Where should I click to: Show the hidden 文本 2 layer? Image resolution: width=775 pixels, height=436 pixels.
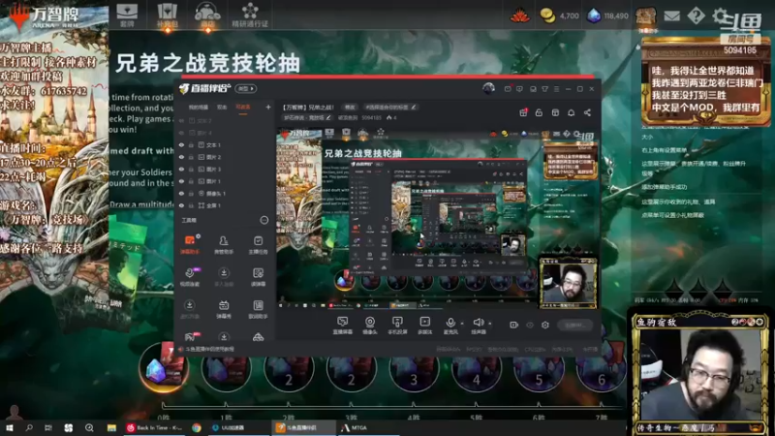[x=181, y=120]
